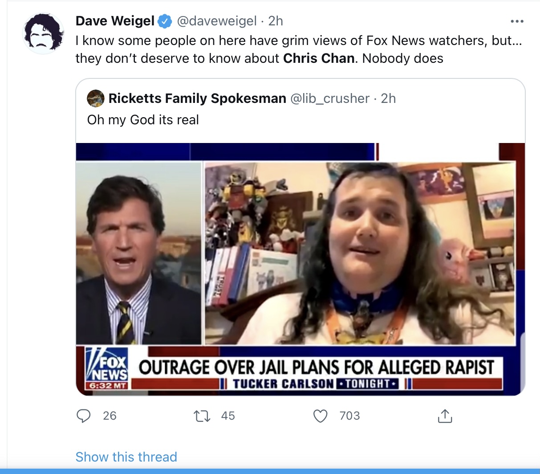Screen dimensions: 540x474
Task: Open quoted tweet text 'Oh my God its real'
Action: pyautogui.click(x=143, y=120)
